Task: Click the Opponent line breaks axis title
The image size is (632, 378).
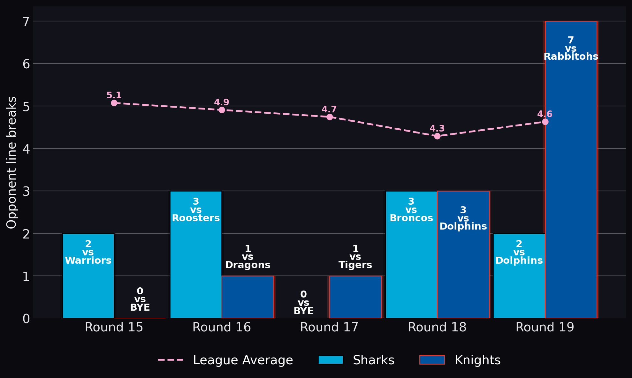Action: click(x=11, y=163)
